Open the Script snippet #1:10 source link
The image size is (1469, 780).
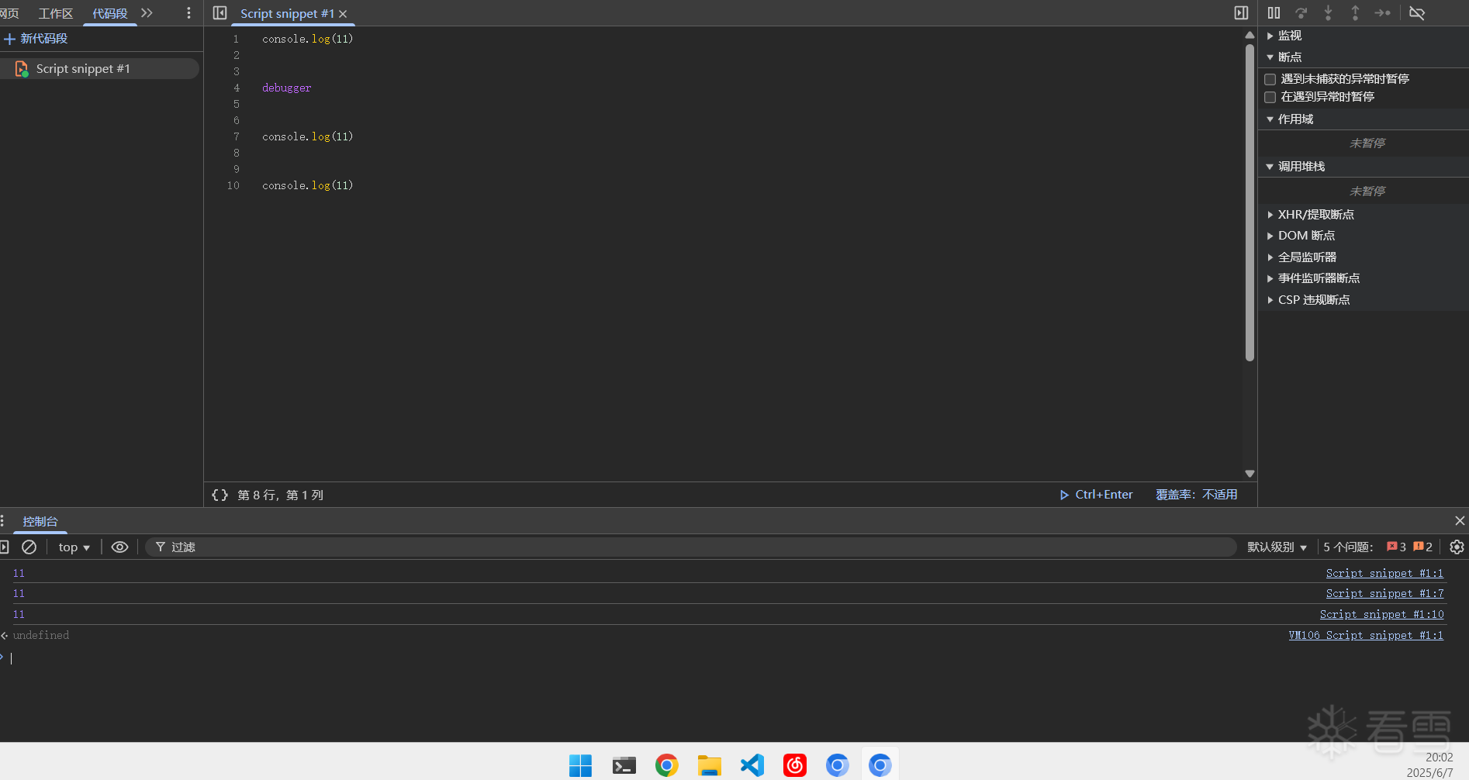click(1381, 614)
